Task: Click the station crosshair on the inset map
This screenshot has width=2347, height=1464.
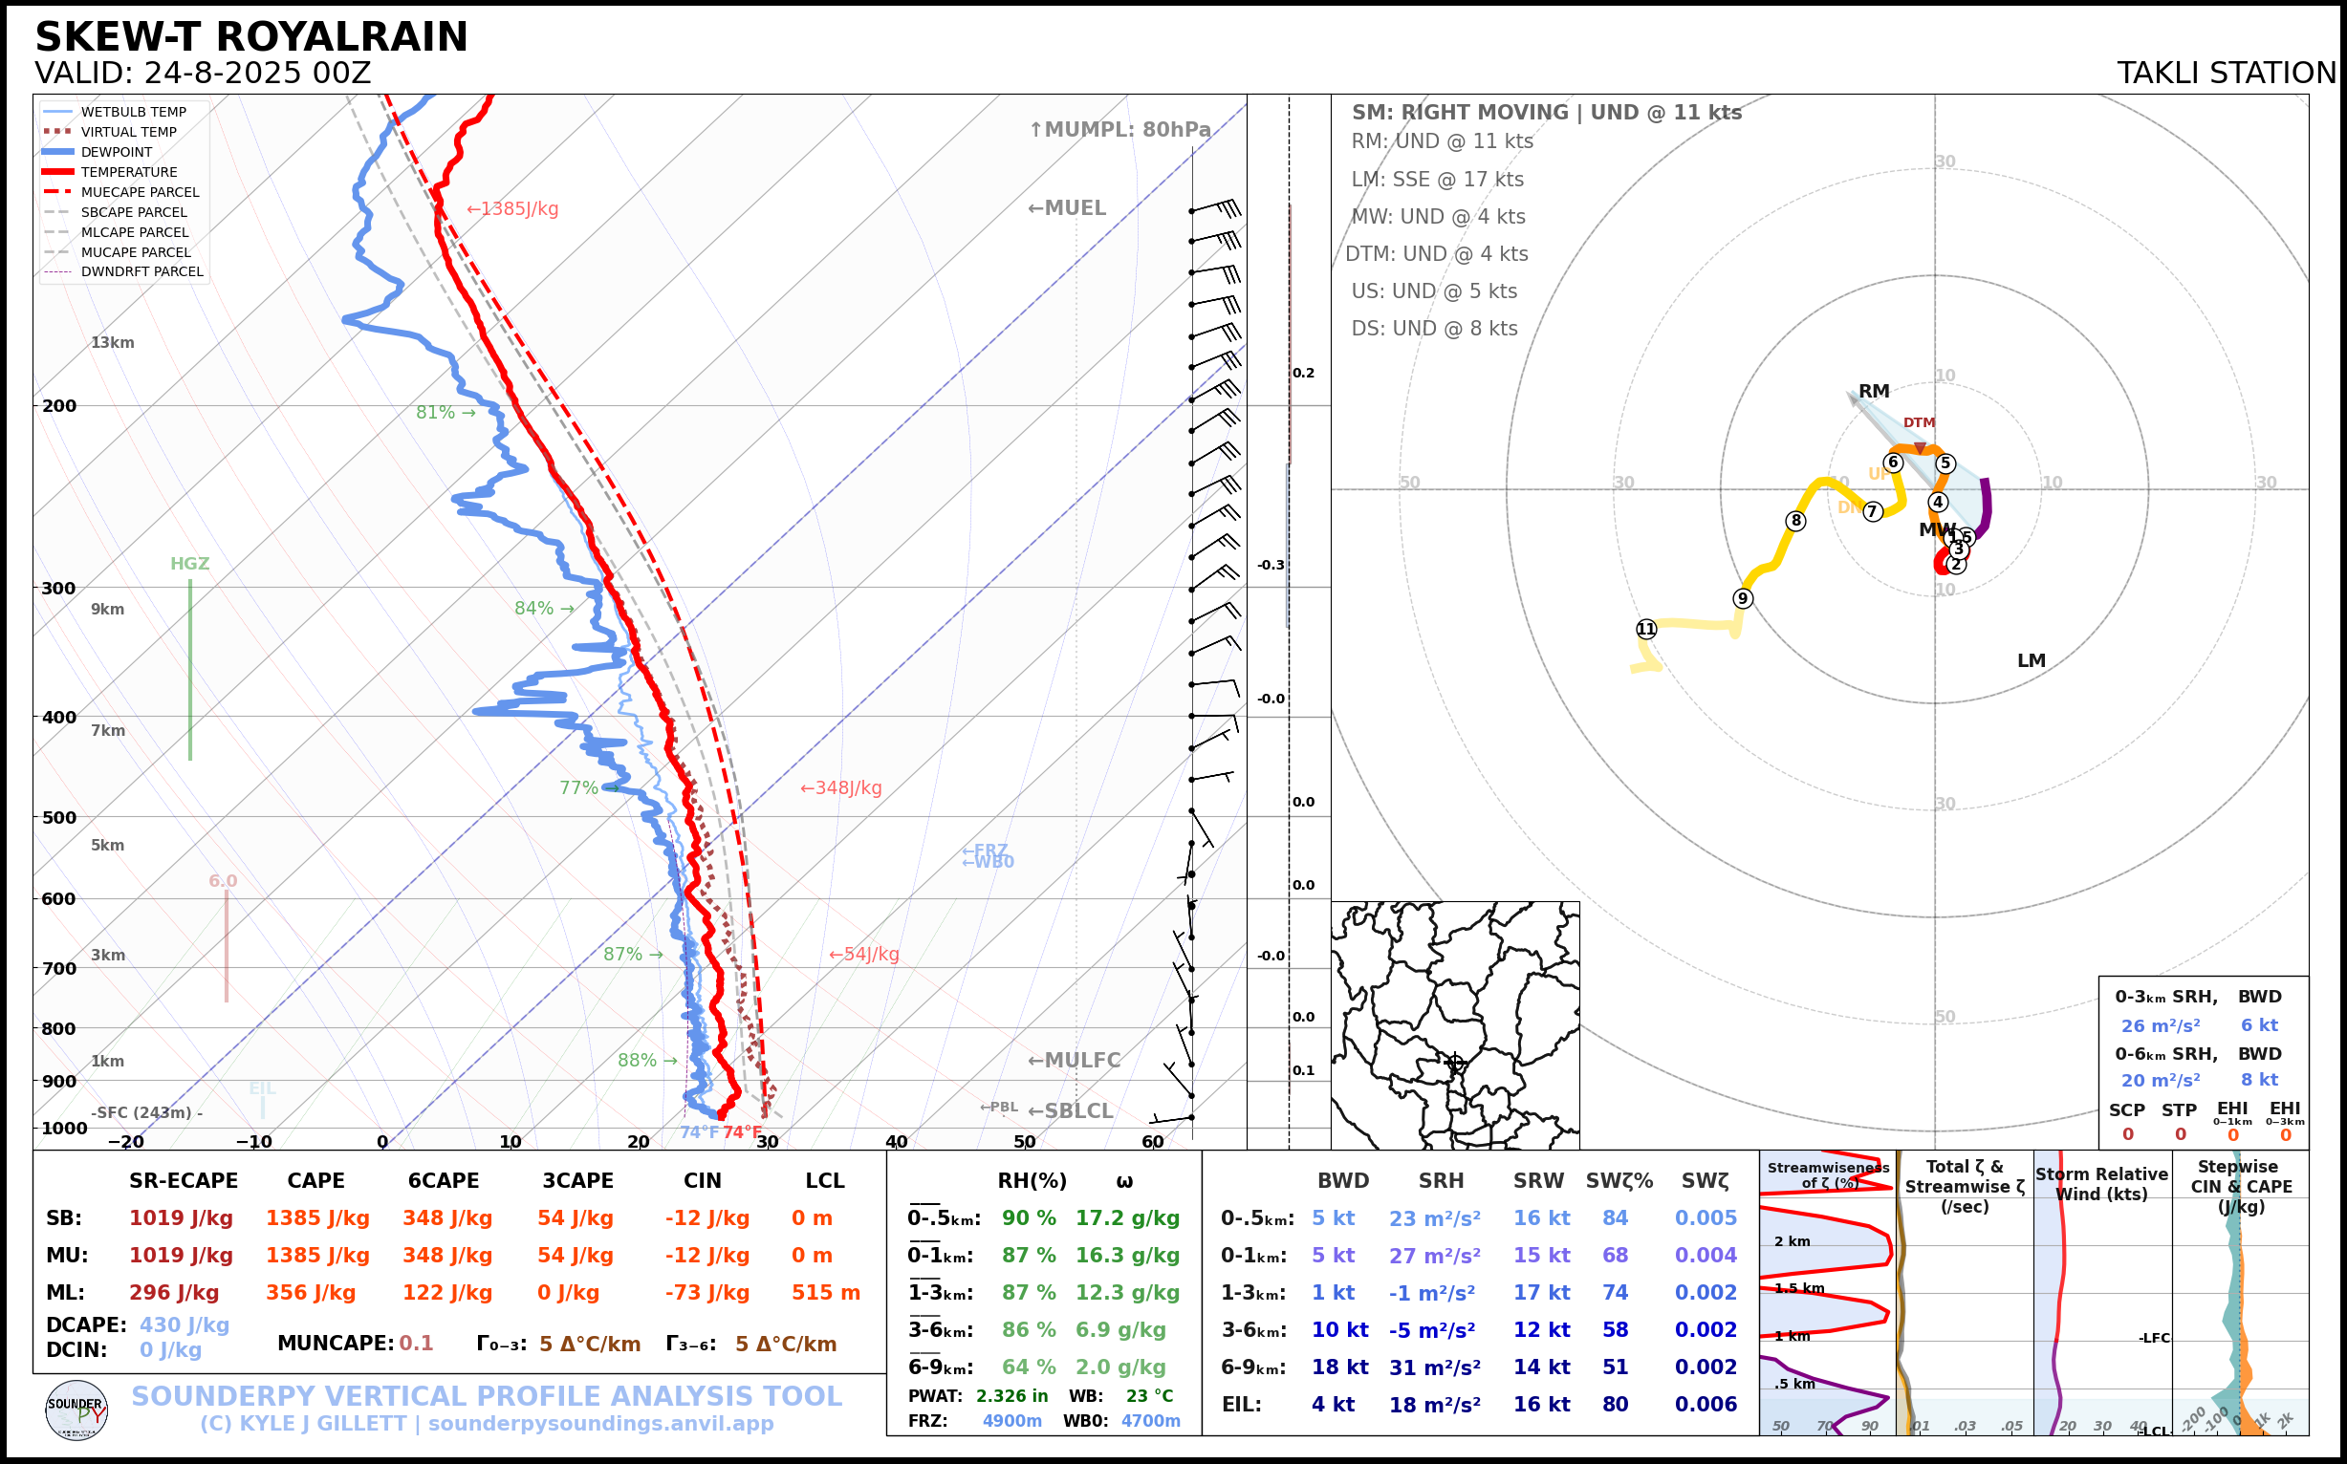Action: coord(1454,1063)
